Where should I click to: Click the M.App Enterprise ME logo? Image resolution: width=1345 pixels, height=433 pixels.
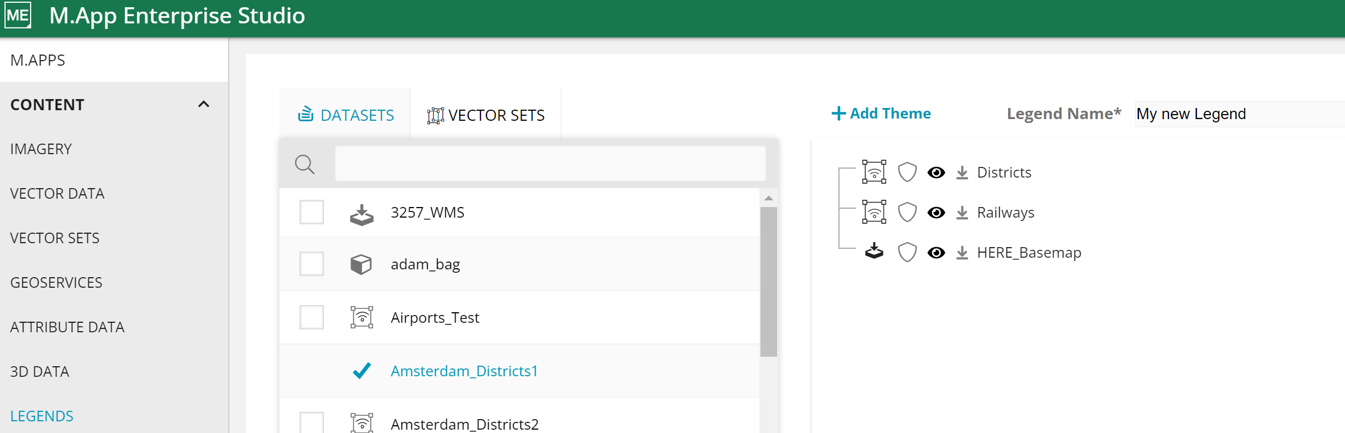point(18,16)
